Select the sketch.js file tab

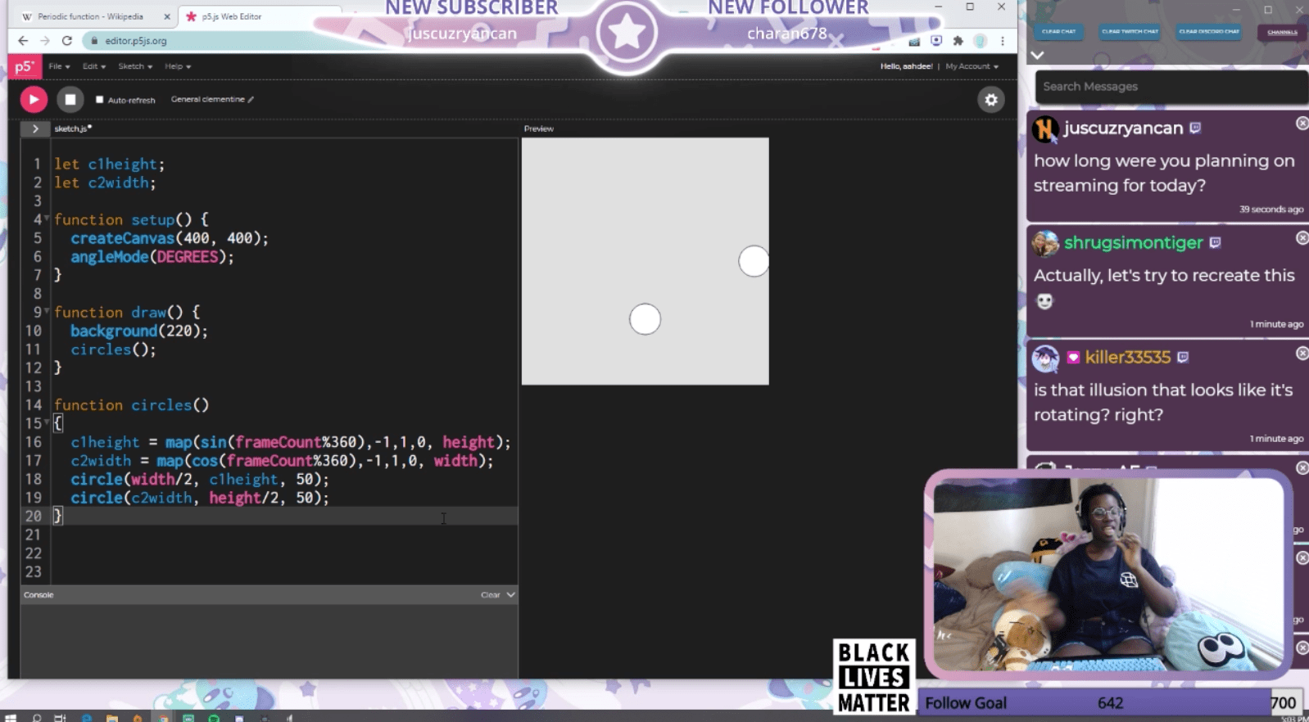point(73,129)
